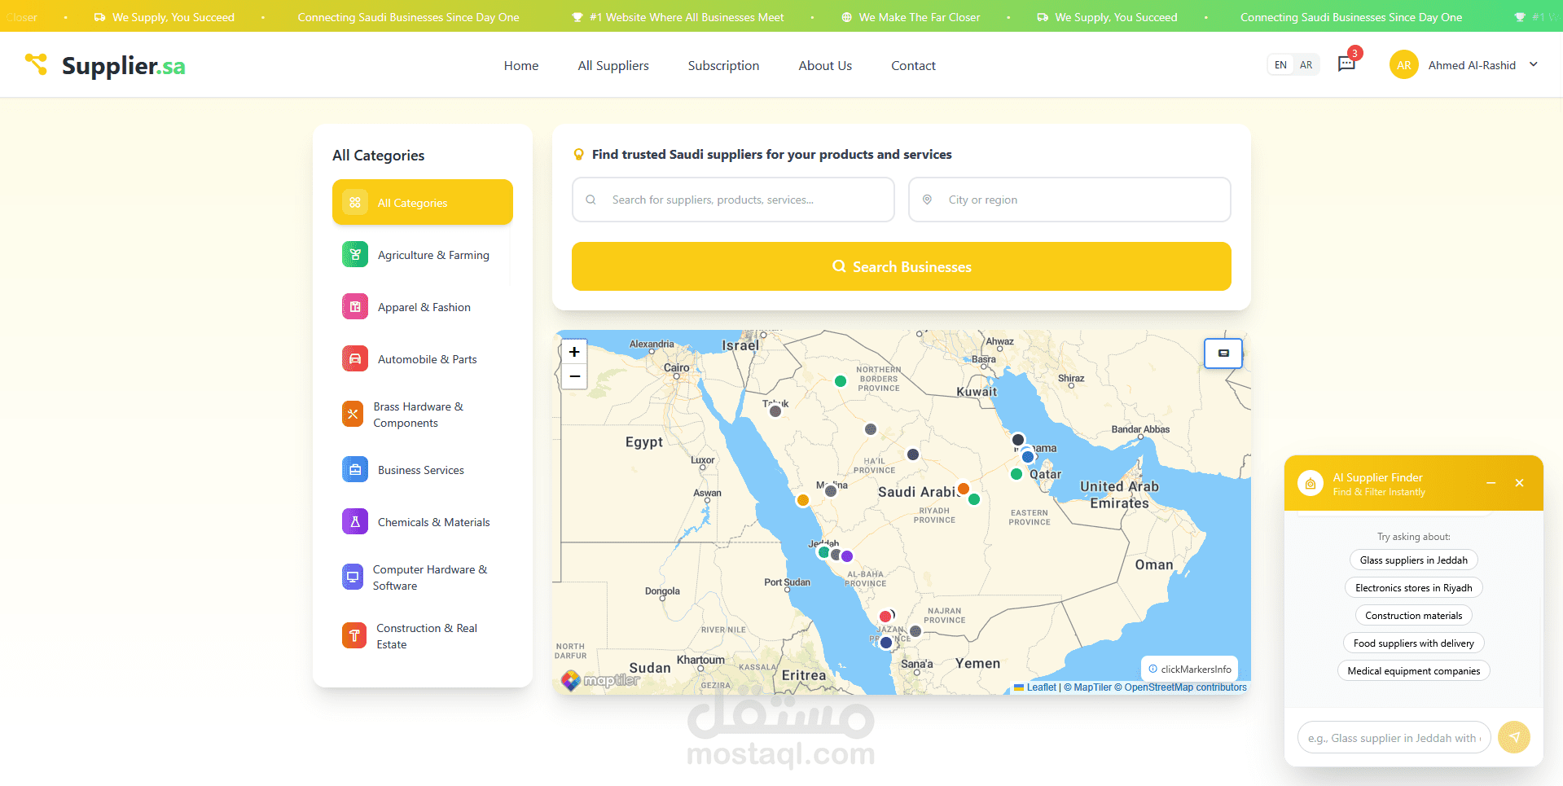Click Agriculture & Farming category icon

point(355,254)
